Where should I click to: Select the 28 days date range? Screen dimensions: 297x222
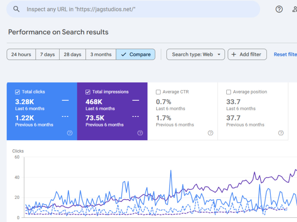coord(72,54)
